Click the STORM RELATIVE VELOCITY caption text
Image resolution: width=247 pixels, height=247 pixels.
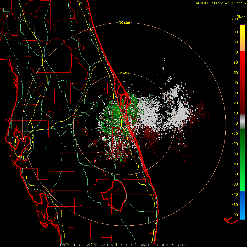tap(85, 245)
